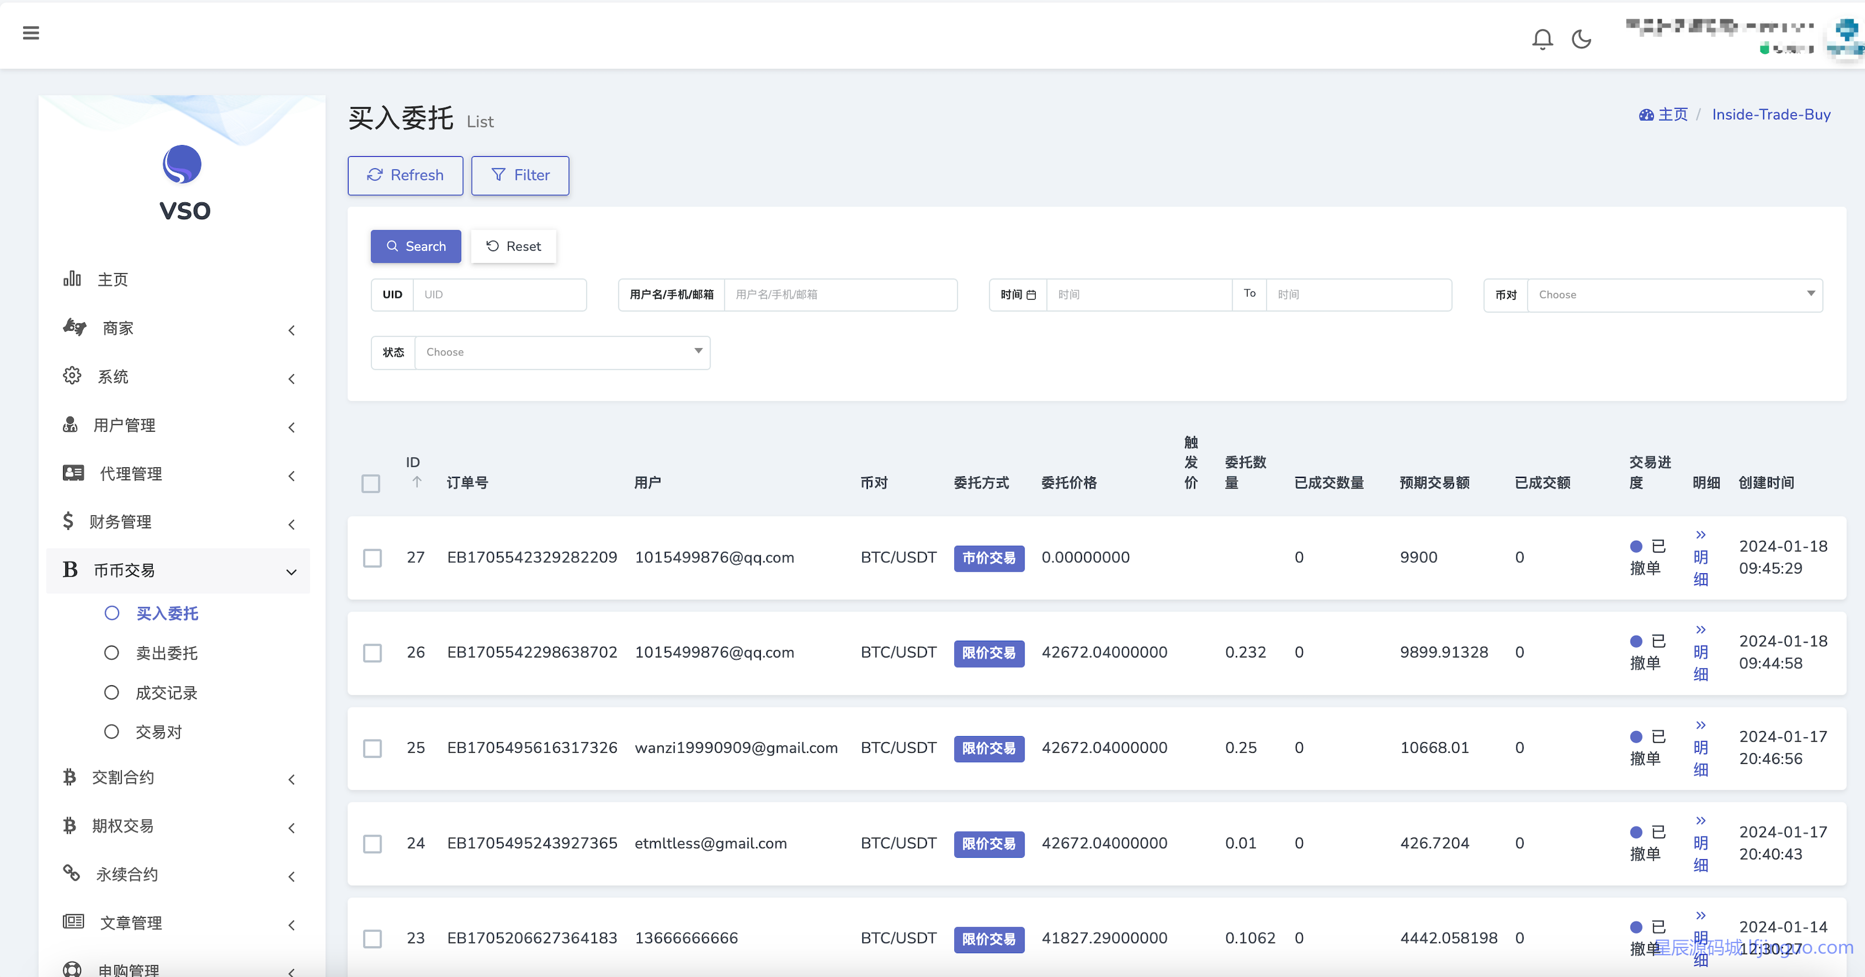Image resolution: width=1865 pixels, height=977 pixels.
Task: Sort by the ID column arrow
Action: tap(416, 482)
